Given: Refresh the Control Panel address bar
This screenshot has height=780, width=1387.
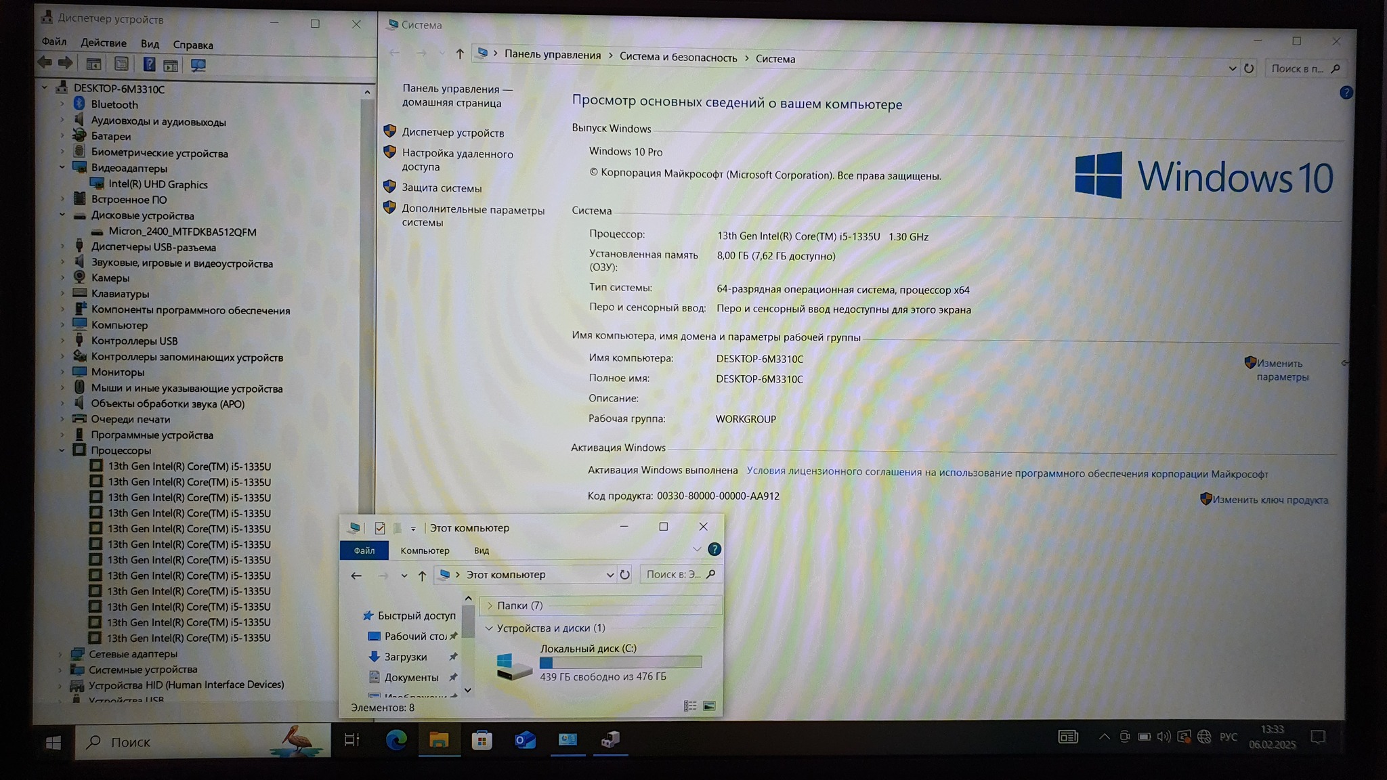Looking at the screenshot, I should click(1249, 68).
